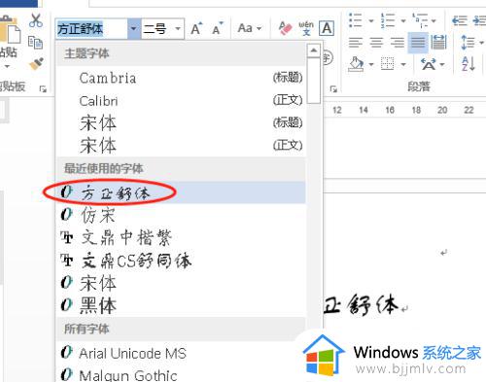This screenshot has width=486, height=382.
Task: Open the Change Case Aa menu
Action: point(250,28)
